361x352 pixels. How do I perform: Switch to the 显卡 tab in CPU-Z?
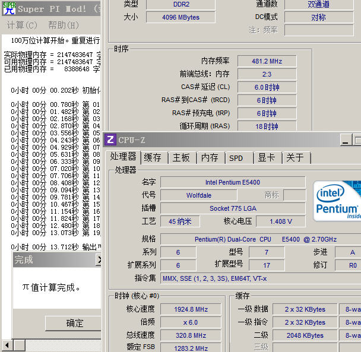pyautogui.click(x=267, y=158)
